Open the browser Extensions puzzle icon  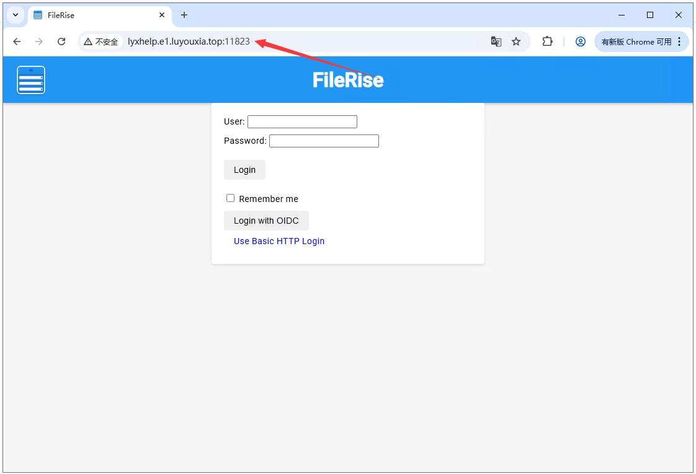point(547,41)
